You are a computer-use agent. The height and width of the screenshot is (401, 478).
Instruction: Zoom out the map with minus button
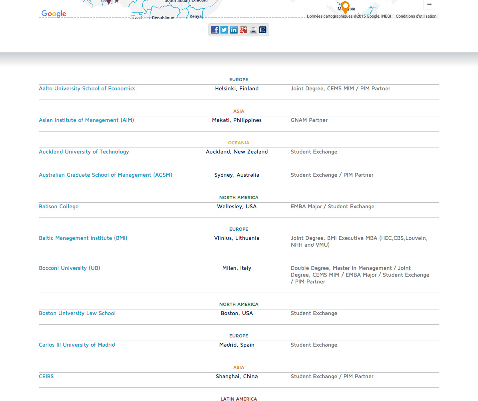(429, 4)
